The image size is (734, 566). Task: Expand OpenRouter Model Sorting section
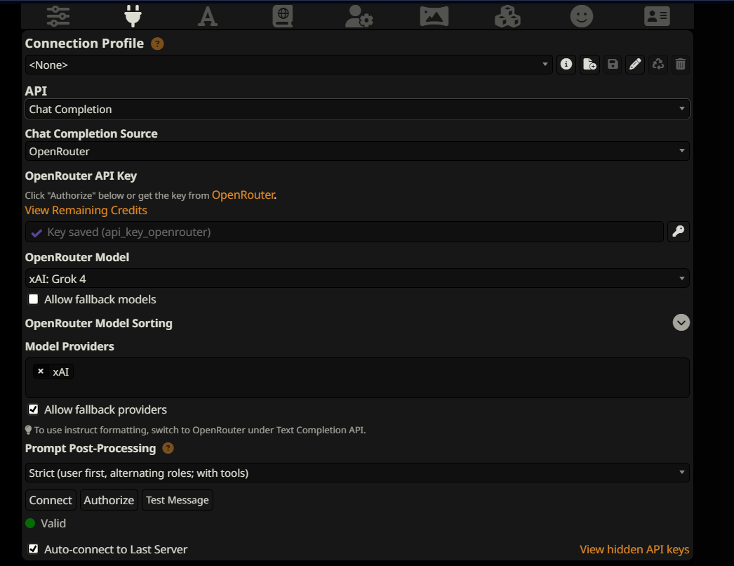point(681,322)
